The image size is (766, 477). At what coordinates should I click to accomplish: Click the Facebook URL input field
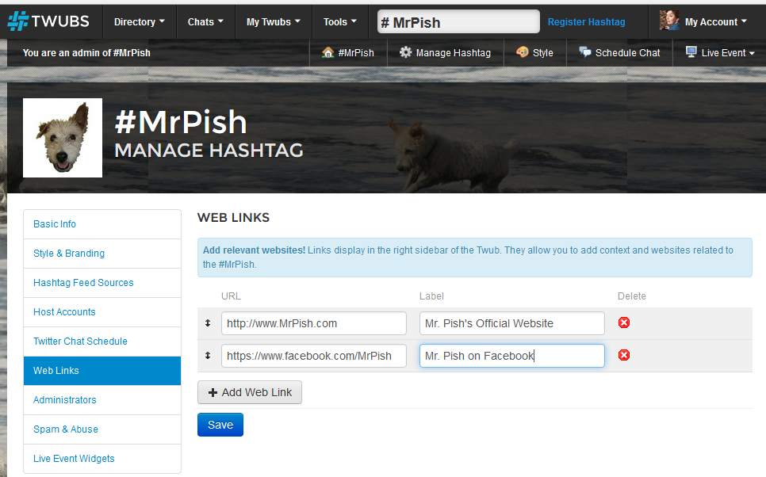(x=314, y=356)
